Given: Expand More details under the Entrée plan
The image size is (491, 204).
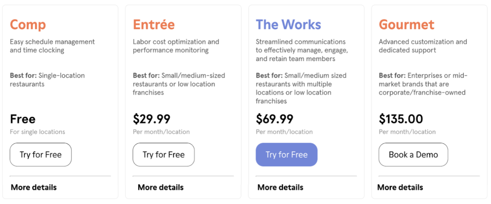Looking at the screenshot, I should coord(160,187).
